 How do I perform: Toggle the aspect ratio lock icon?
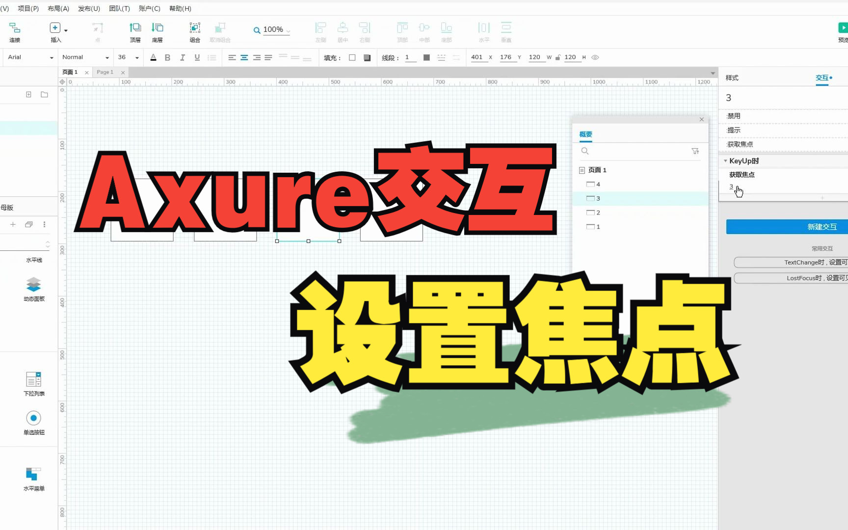[x=558, y=57]
